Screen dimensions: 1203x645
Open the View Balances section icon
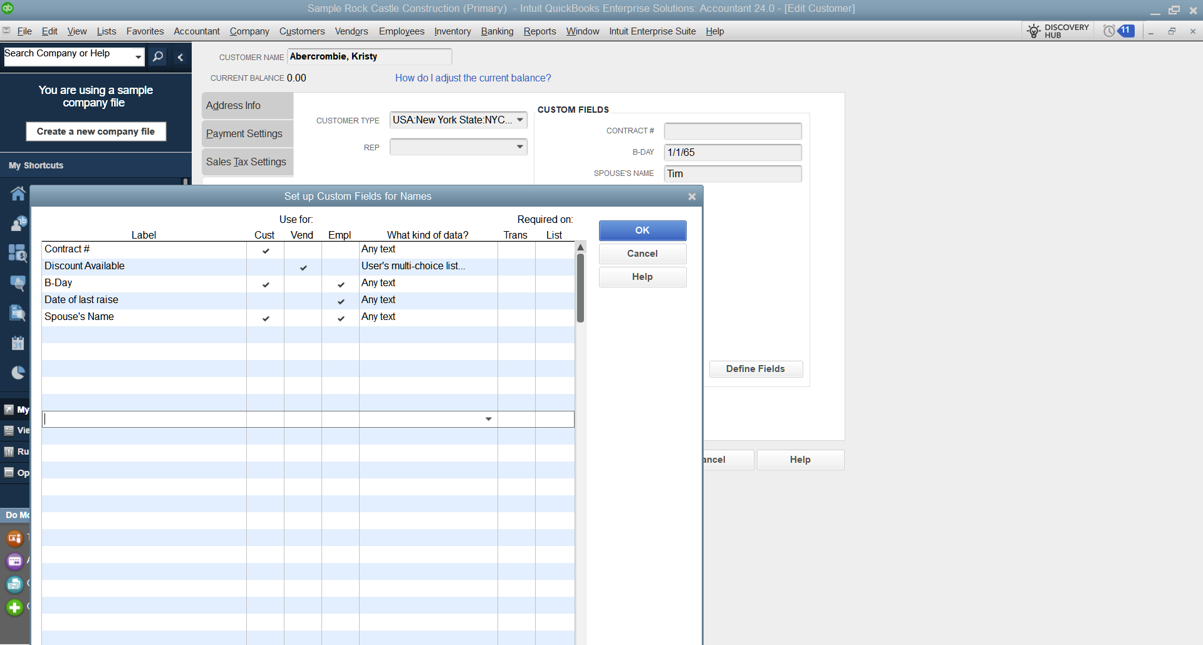point(9,430)
